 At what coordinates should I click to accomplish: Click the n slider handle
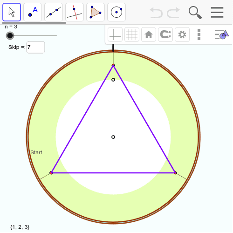(10, 35)
